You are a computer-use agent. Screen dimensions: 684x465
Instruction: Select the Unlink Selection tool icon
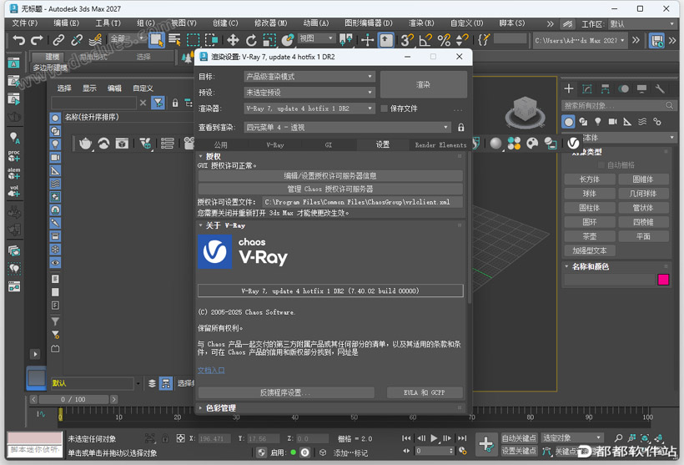click(x=77, y=40)
